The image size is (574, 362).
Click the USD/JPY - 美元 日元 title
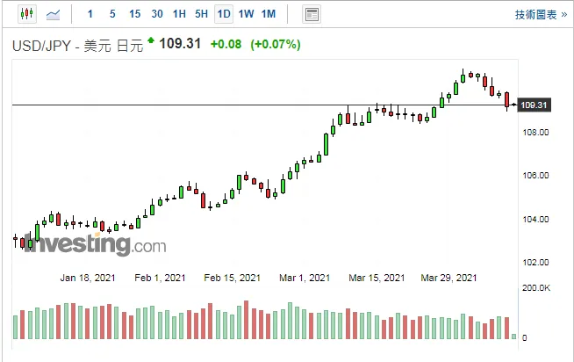tap(77, 46)
